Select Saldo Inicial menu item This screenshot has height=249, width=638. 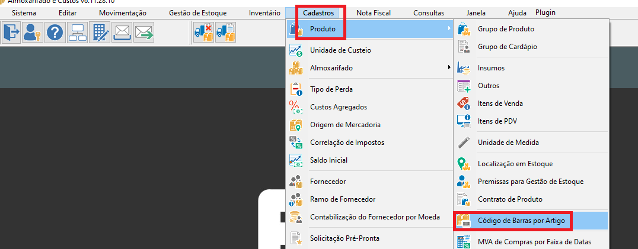pos(370,160)
